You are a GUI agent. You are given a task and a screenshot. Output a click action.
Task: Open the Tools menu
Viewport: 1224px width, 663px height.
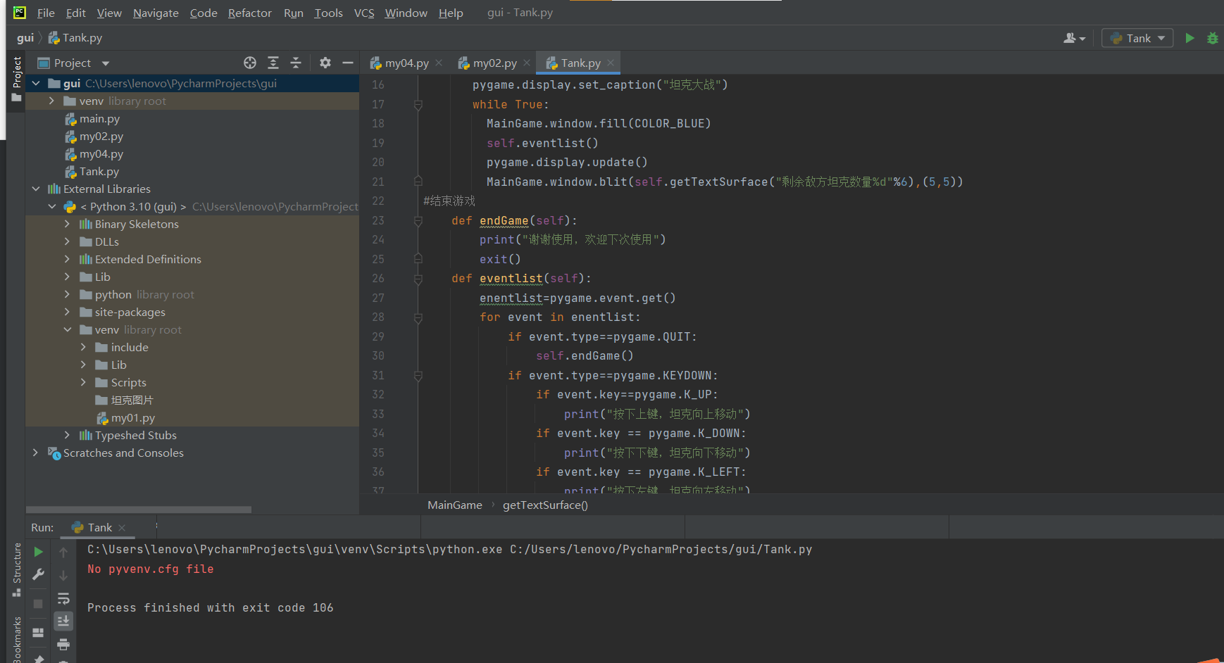(329, 13)
